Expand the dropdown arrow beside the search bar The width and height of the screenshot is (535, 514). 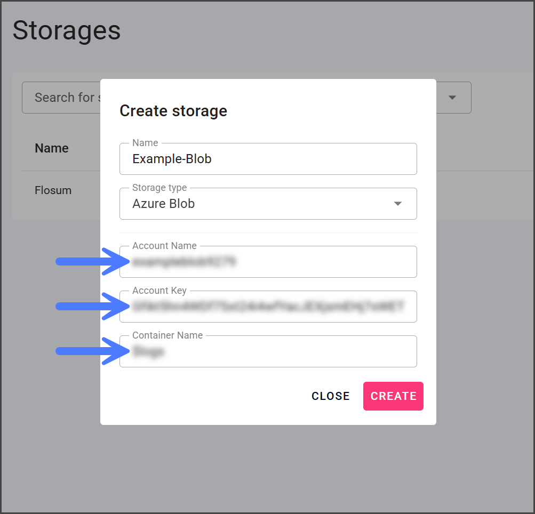coord(452,98)
